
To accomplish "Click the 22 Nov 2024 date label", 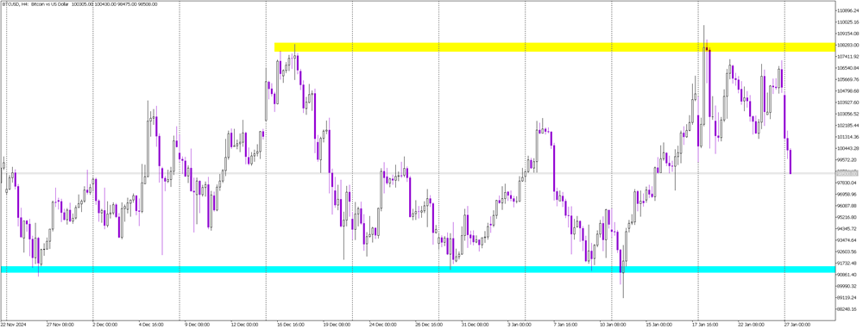I will click(x=13, y=324).
